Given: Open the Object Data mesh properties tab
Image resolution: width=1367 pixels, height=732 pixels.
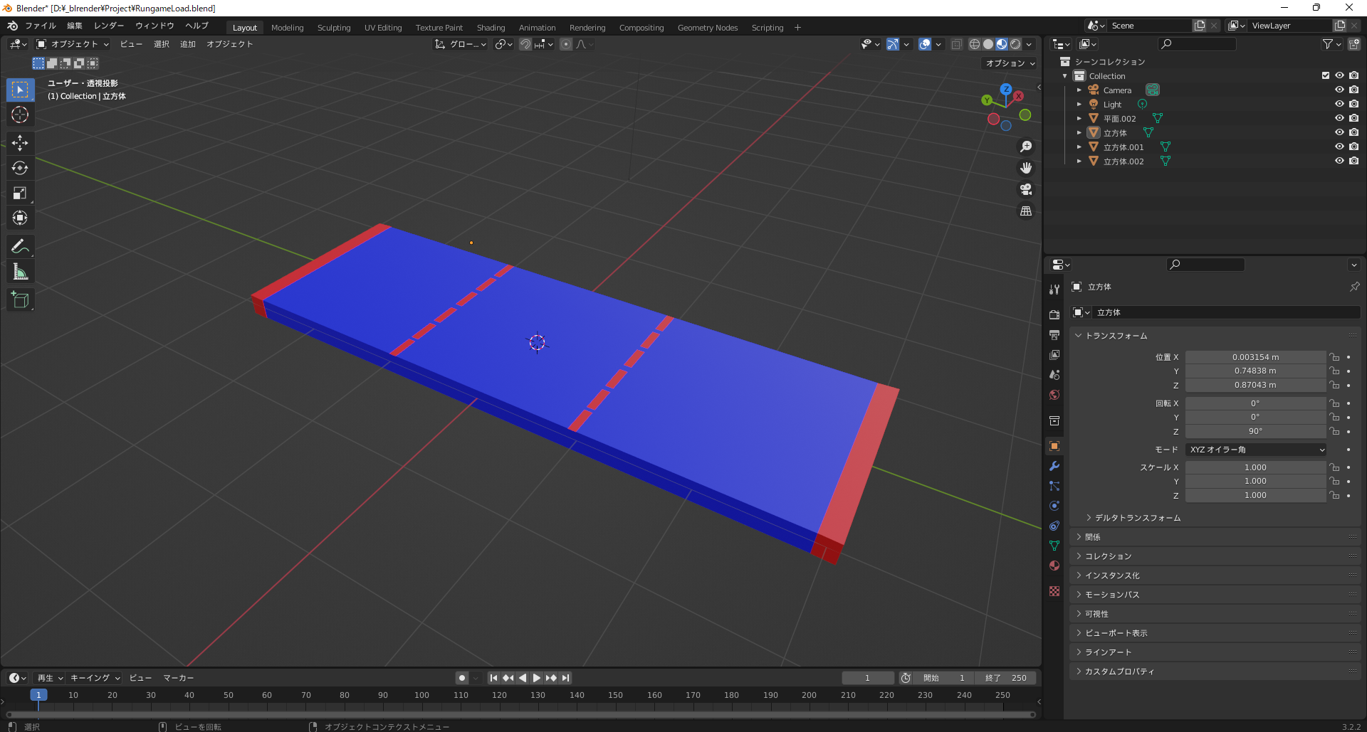Looking at the screenshot, I should [1054, 546].
